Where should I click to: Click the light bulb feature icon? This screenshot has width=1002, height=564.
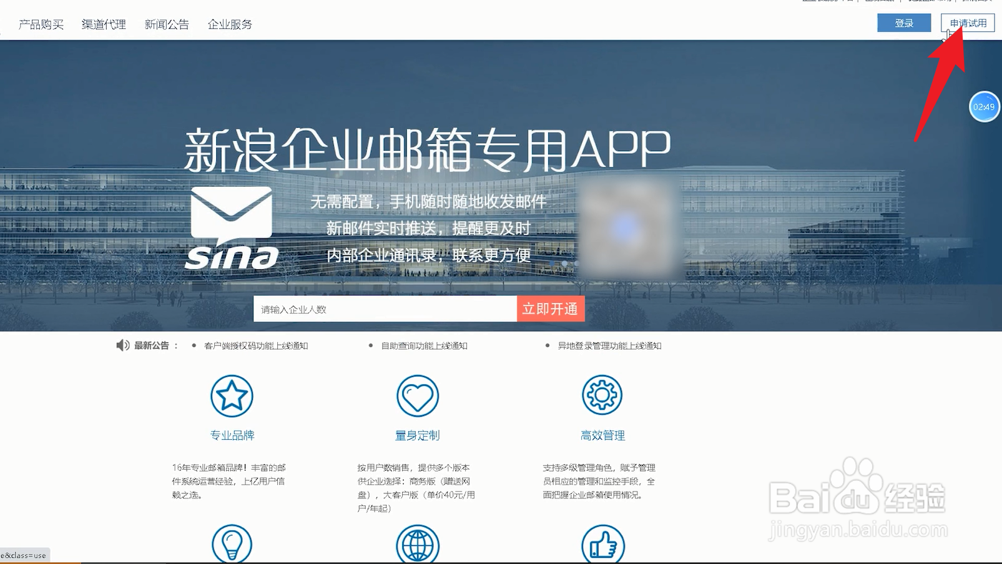232,544
